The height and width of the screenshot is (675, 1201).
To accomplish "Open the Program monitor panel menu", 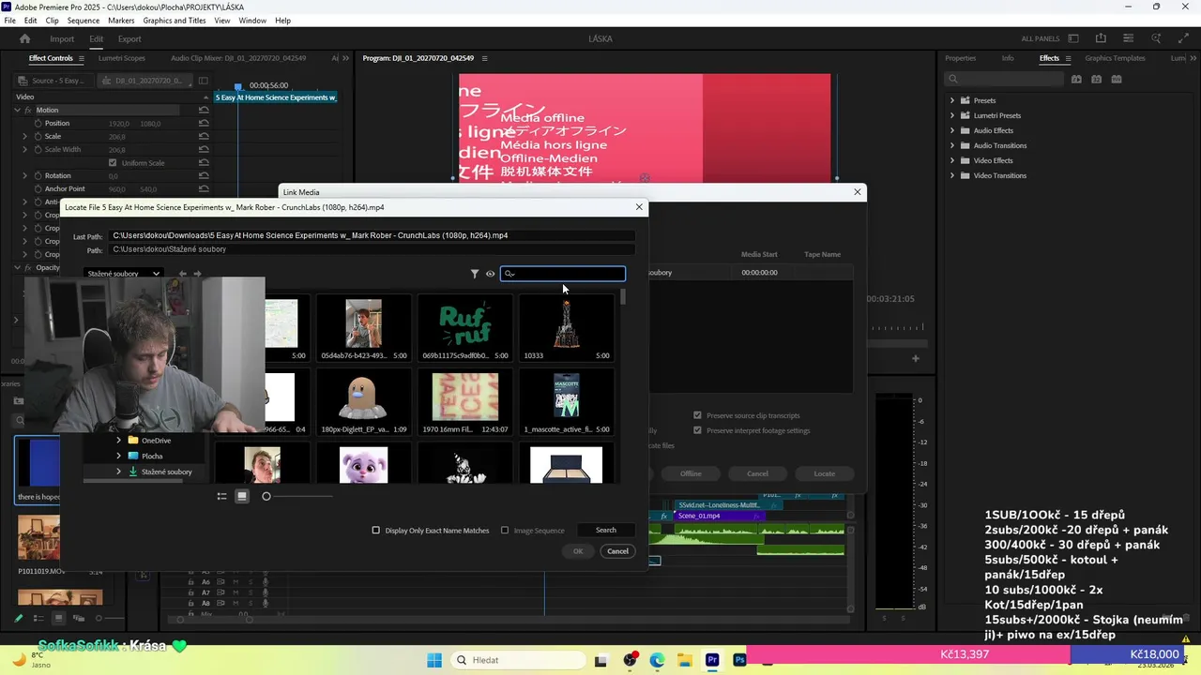I will [484, 58].
